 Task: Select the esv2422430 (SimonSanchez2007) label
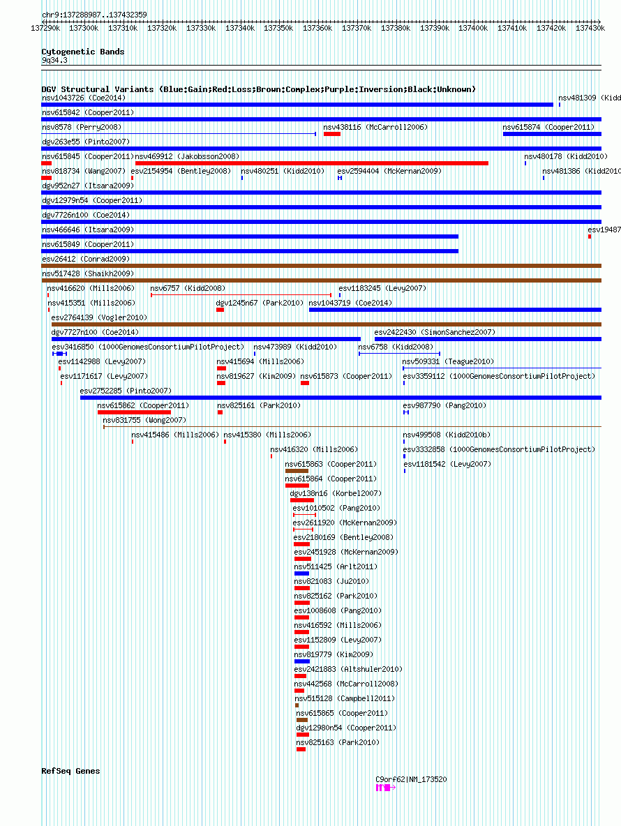pyautogui.click(x=435, y=332)
